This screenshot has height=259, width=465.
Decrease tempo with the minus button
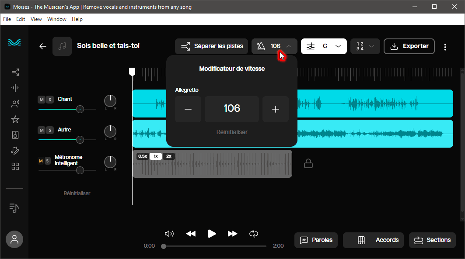(188, 109)
